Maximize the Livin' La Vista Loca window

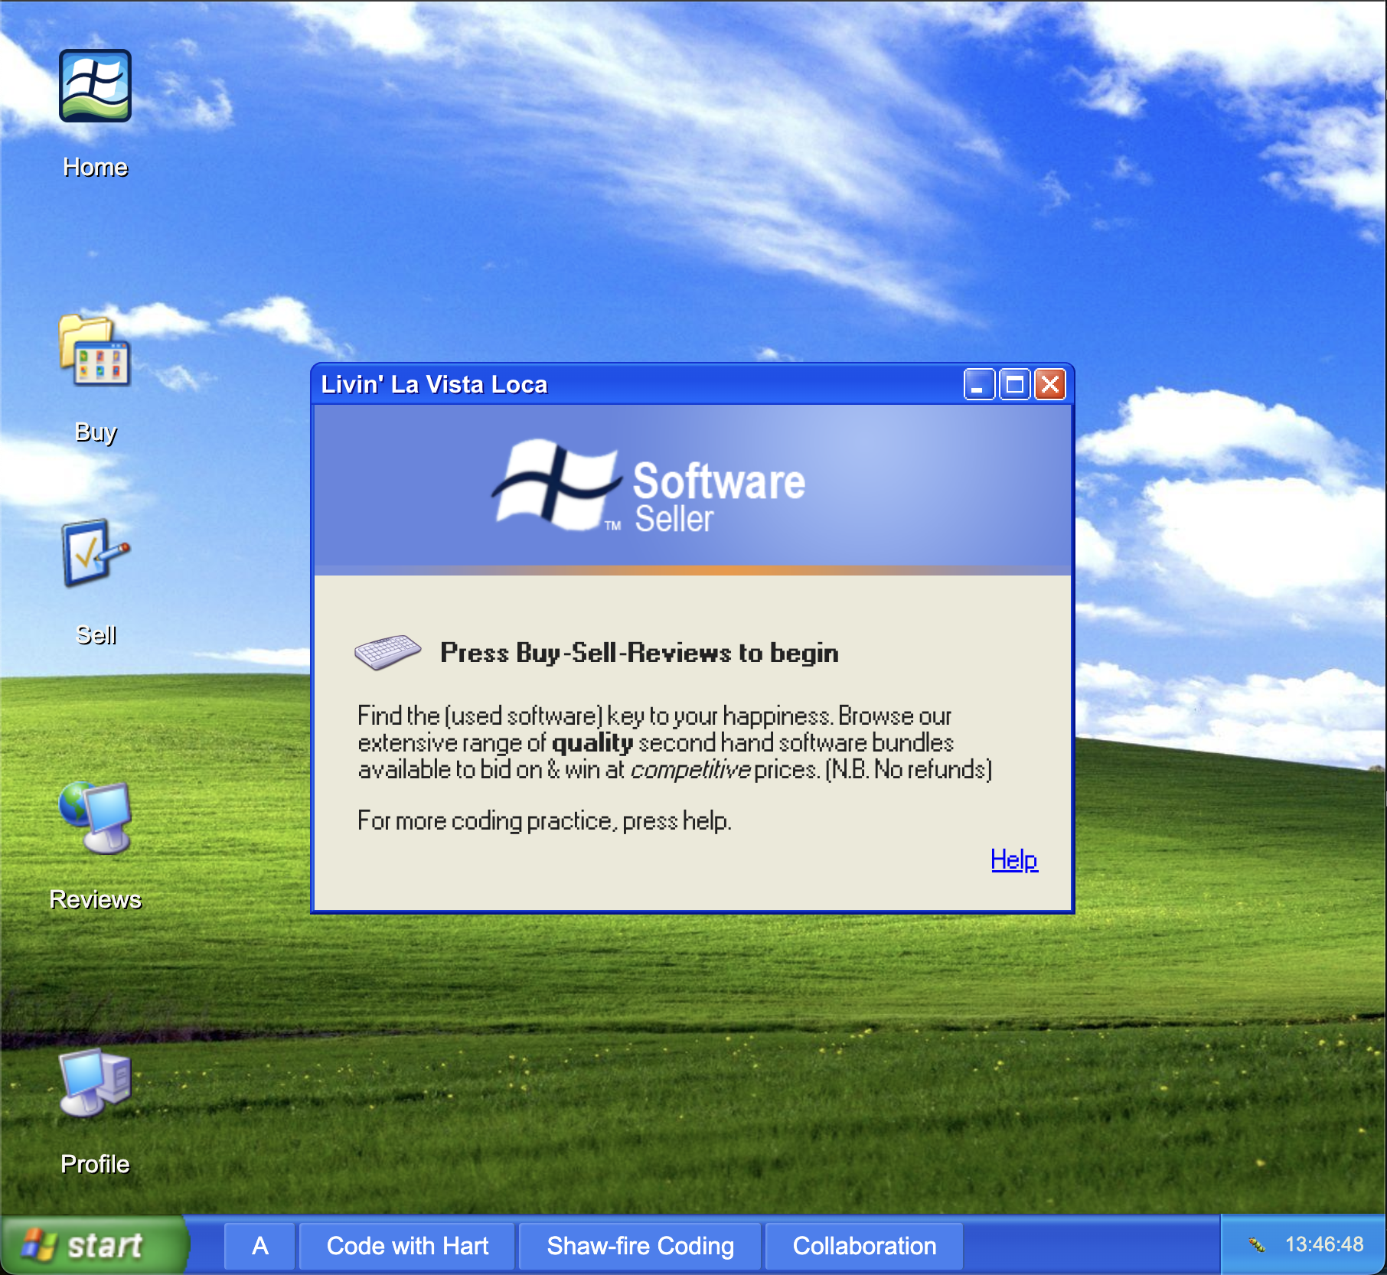click(x=1014, y=384)
